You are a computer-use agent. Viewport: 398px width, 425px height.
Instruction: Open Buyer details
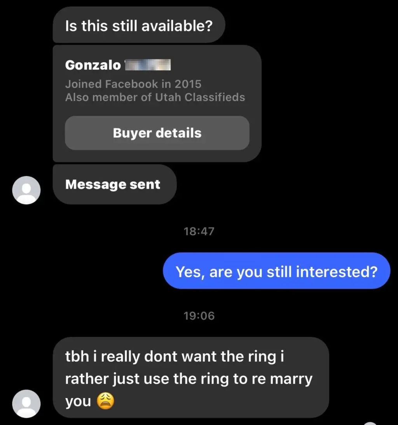click(157, 133)
